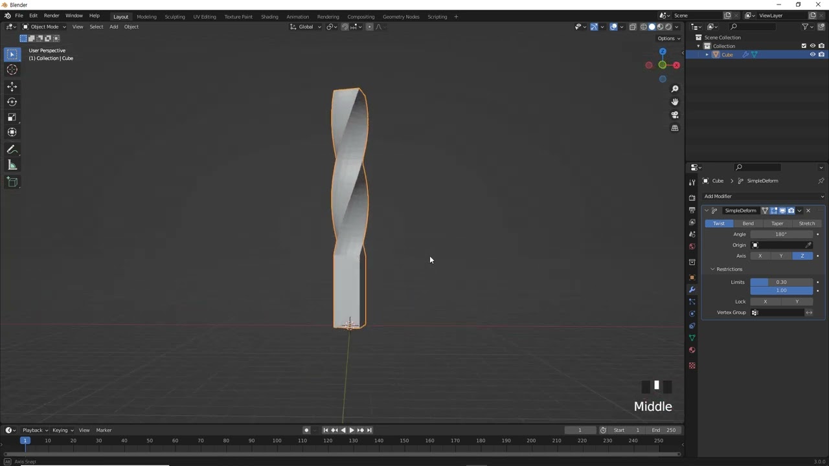Switch perspective/orthographic grid gizmo
The width and height of the screenshot is (829, 466).
675,128
